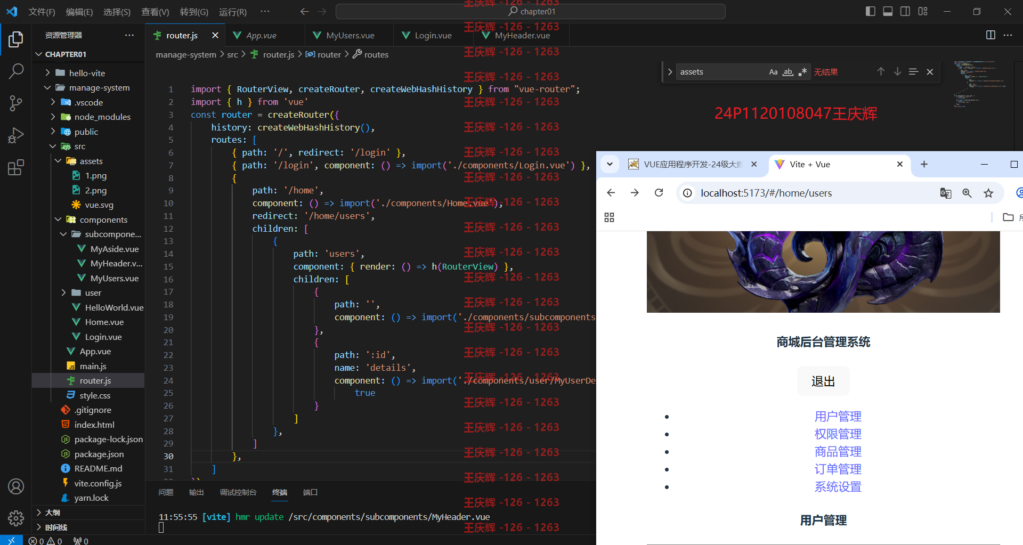Toggle Secondary Side Bar visibility
The image size is (1023, 545).
point(905,11)
